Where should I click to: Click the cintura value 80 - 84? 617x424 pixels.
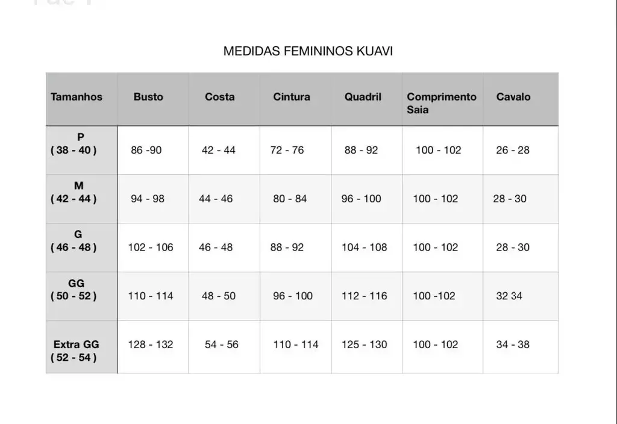290,199
